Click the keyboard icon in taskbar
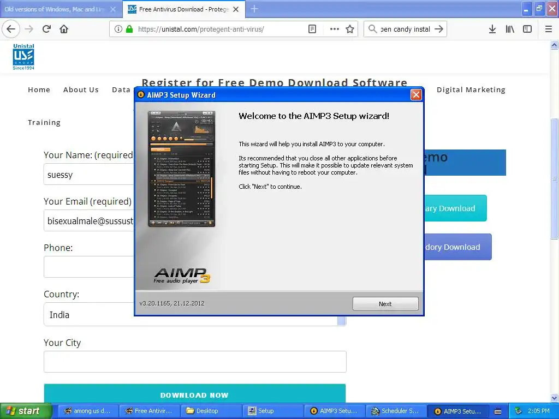Image resolution: width=559 pixels, height=419 pixels. [498, 411]
